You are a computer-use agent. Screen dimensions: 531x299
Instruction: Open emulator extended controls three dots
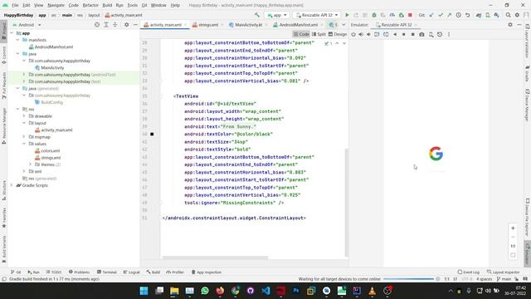tap(449, 34)
